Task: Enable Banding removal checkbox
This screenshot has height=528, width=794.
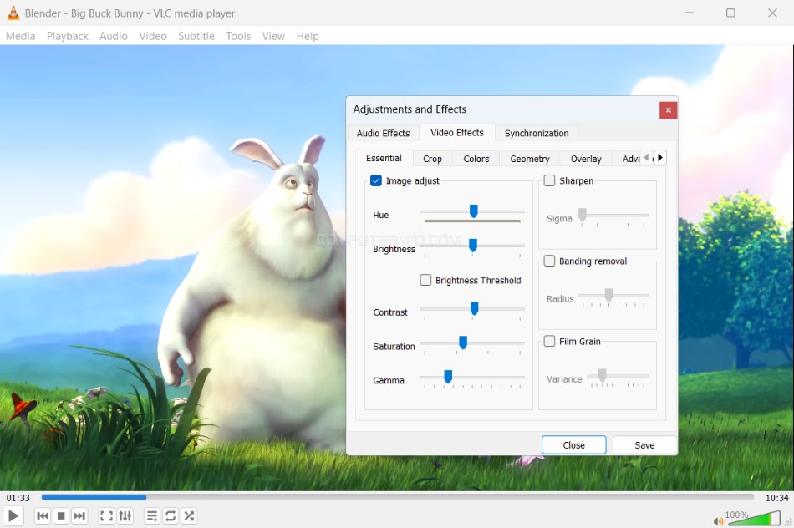Action: tap(549, 261)
